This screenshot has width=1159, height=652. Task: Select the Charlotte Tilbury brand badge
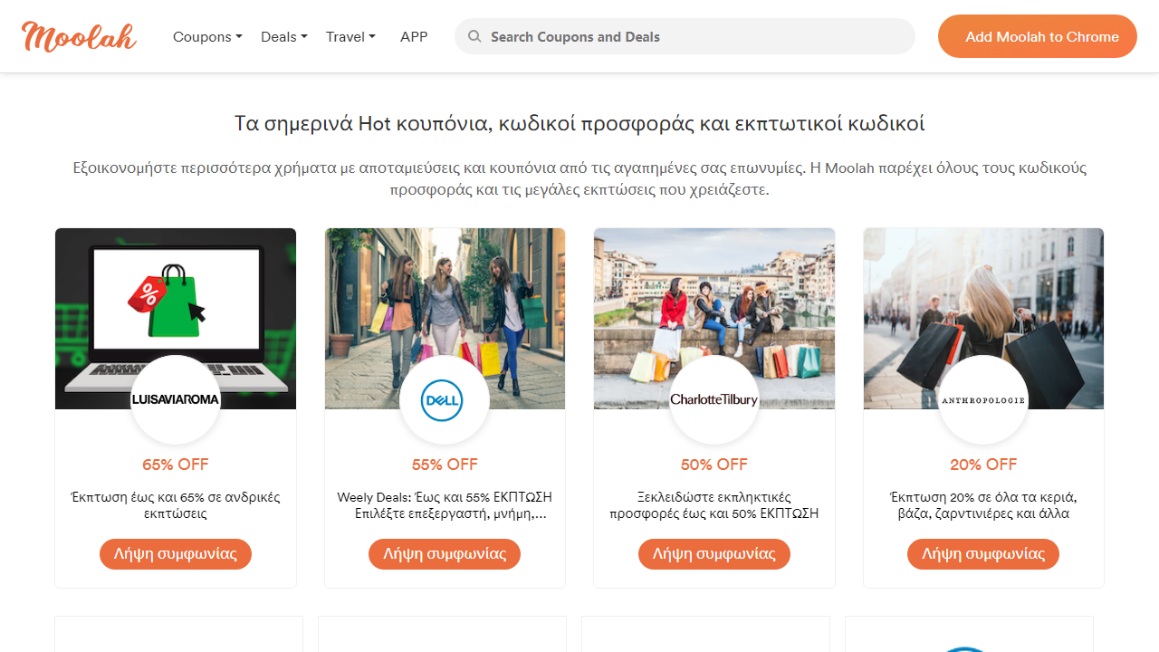(714, 399)
